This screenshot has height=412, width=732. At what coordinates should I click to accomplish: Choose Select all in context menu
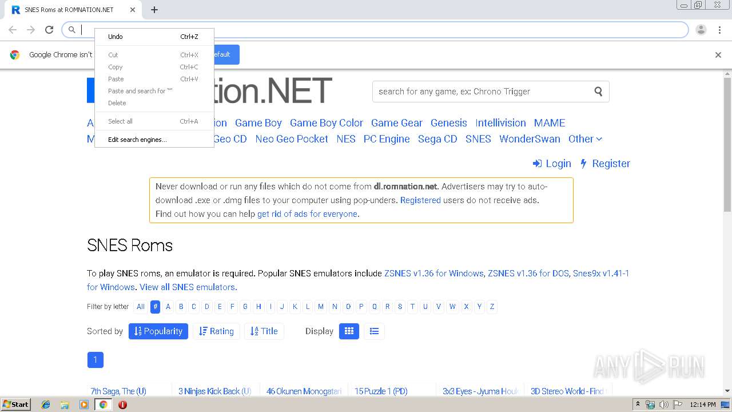[154, 121]
